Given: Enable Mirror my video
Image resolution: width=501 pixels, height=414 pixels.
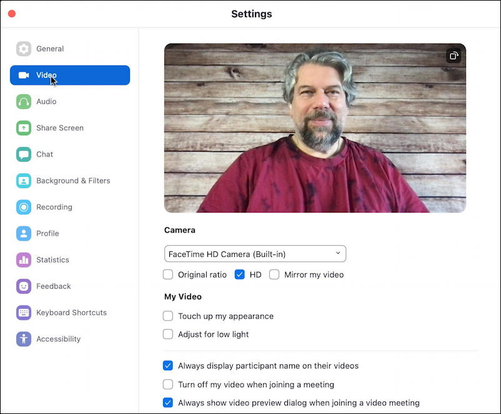Looking at the screenshot, I should coord(274,274).
